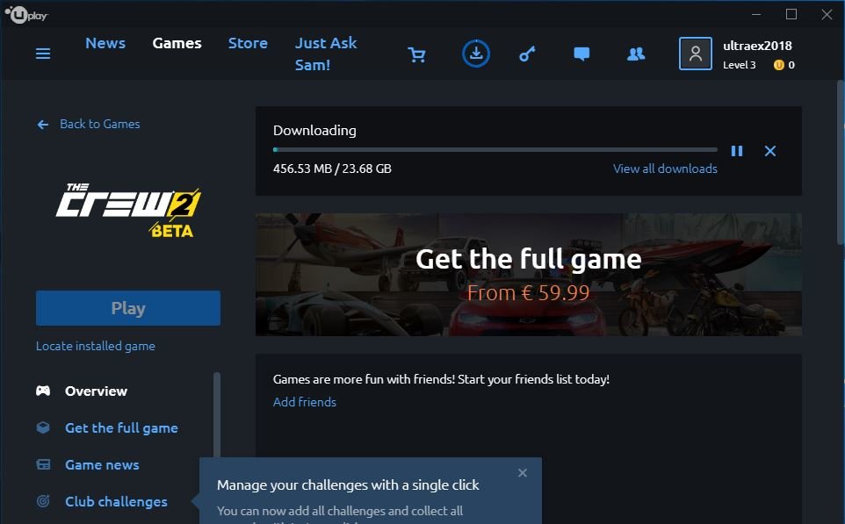Select Get the full game in sidebar
The image size is (845, 524).
click(x=121, y=428)
